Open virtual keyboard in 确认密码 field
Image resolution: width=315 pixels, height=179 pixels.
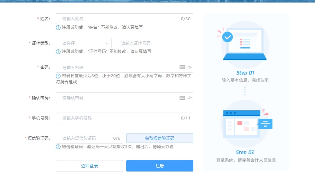182,98
